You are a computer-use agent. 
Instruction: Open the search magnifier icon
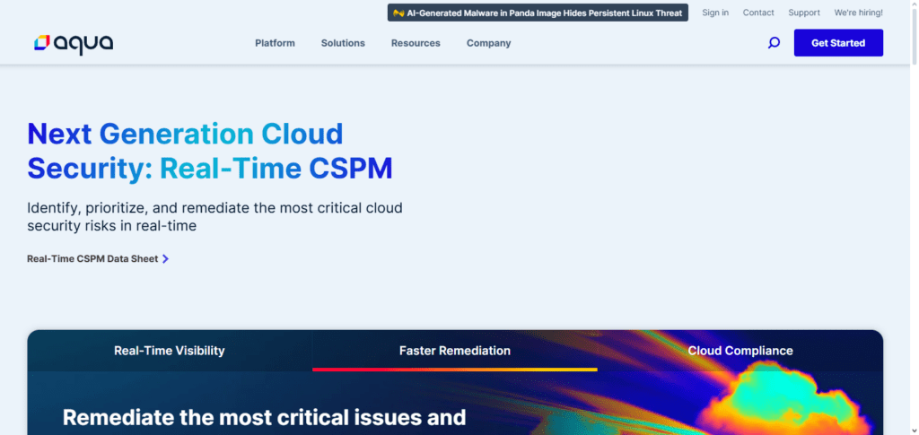point(774,43)
